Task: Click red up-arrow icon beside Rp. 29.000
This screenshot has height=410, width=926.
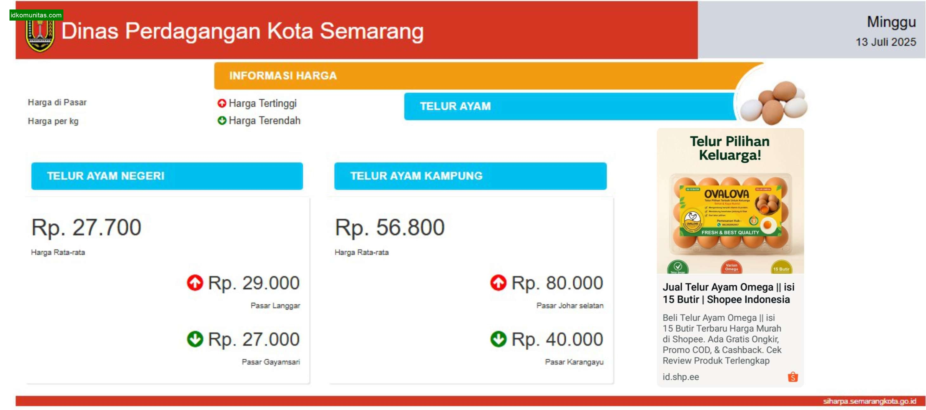Action: click(x=195, y=283)
